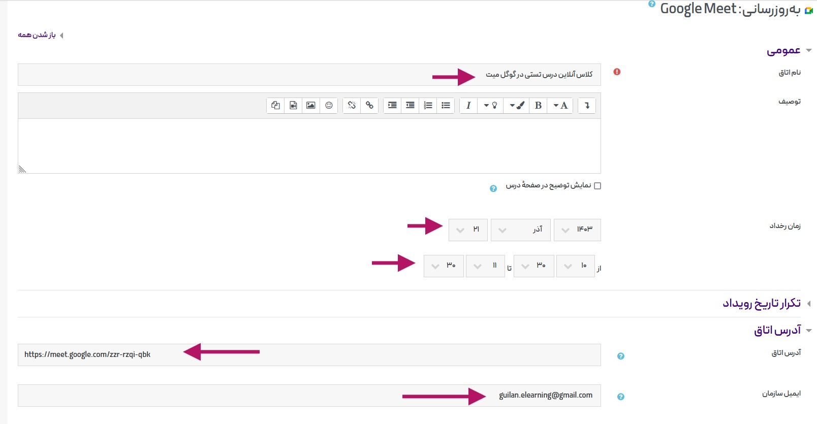The width and height of the screenshot is (817, 424).
Task: Insert a media file in the editor
Action: click(x=293, y=105)
